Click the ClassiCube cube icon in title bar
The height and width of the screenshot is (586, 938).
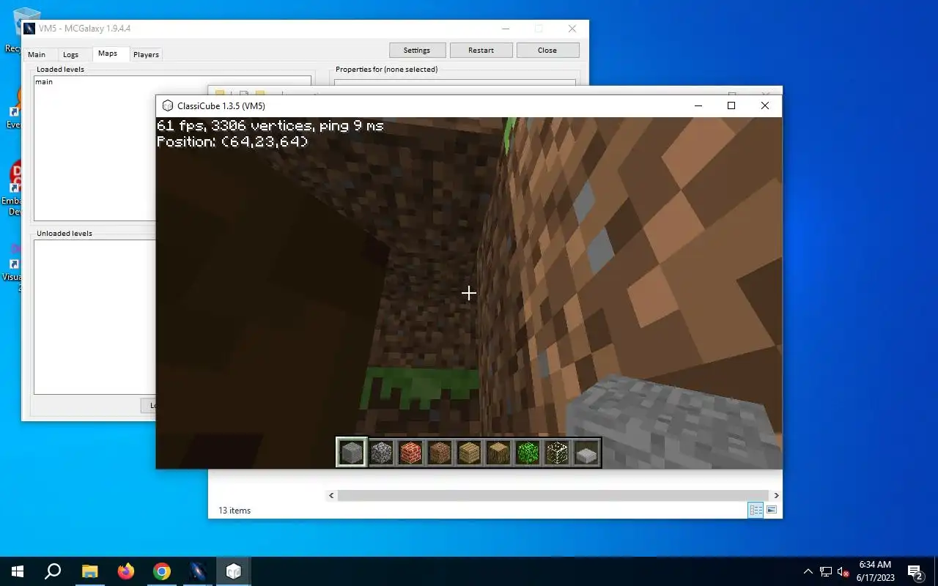pos(168,105)
